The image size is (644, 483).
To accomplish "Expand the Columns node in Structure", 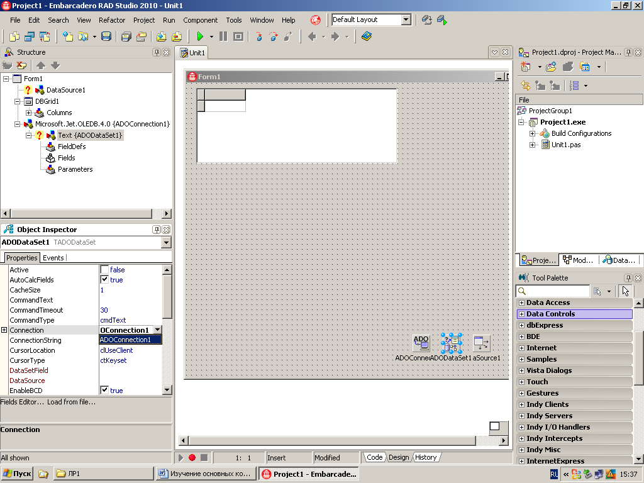I will [x=29, y=113].
